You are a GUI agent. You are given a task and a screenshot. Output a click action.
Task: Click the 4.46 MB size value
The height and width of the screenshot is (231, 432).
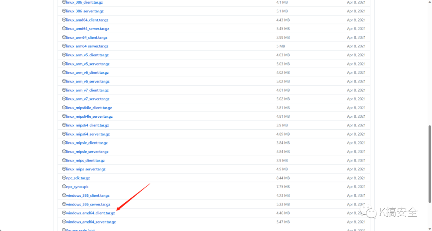[283, 213]
